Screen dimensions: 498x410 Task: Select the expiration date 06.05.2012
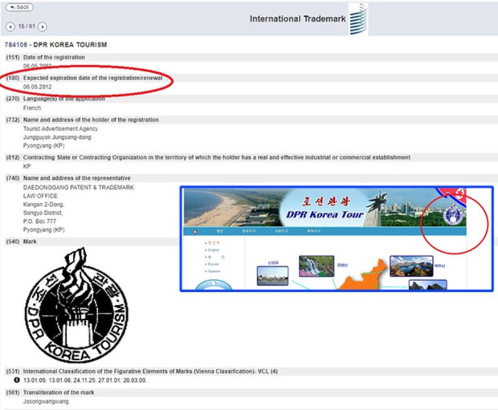(x=37, y=86)
